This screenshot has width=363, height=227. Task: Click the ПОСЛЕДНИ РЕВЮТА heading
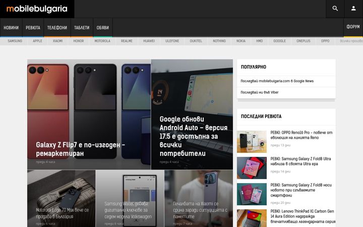pos(261,117)
